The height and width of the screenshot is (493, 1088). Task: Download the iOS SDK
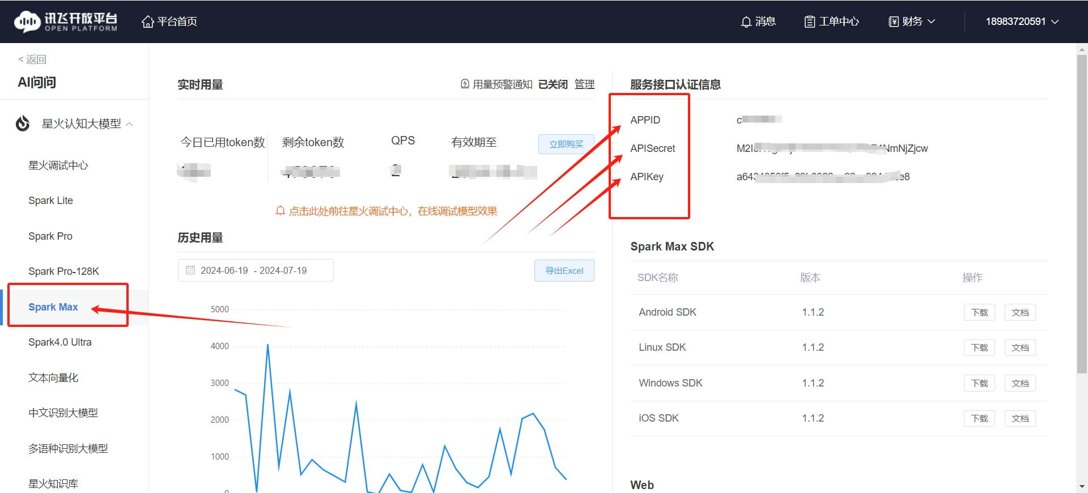[979, 418]
